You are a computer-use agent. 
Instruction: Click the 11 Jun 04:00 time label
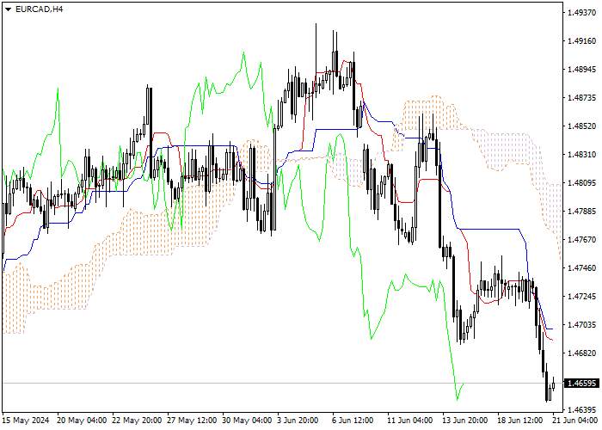[410, 421]
